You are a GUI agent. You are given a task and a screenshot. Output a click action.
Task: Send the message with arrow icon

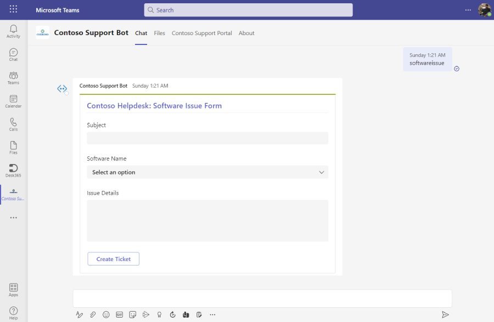(x=445, y=314)
